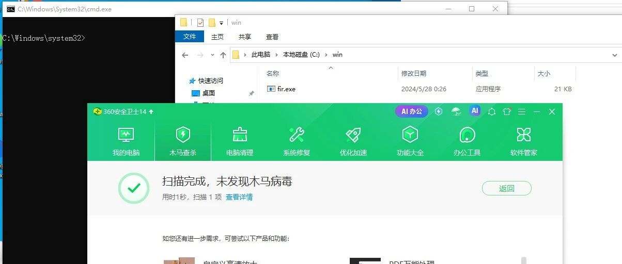The height and width of the screenshot is (264, 622).
Task: Click the AI 办公 pill button
Action: (412, 111)
